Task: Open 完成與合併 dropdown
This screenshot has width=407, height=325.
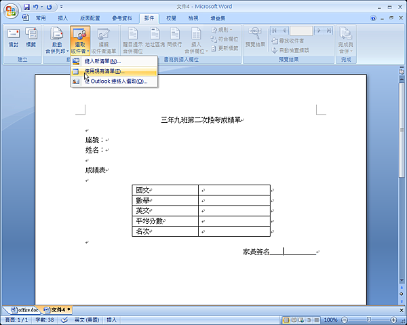Action: click(x=346, y=41)
